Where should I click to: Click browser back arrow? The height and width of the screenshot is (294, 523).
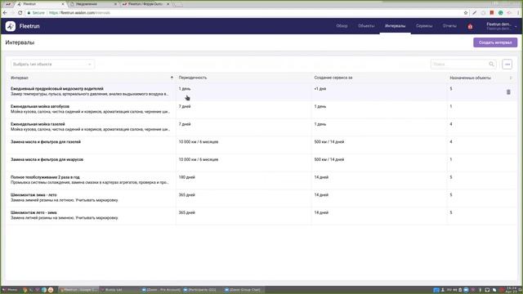5,13
